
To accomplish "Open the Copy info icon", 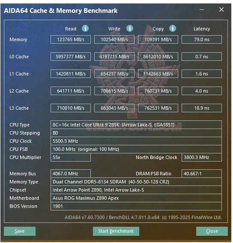I will (x=173, y=28).
